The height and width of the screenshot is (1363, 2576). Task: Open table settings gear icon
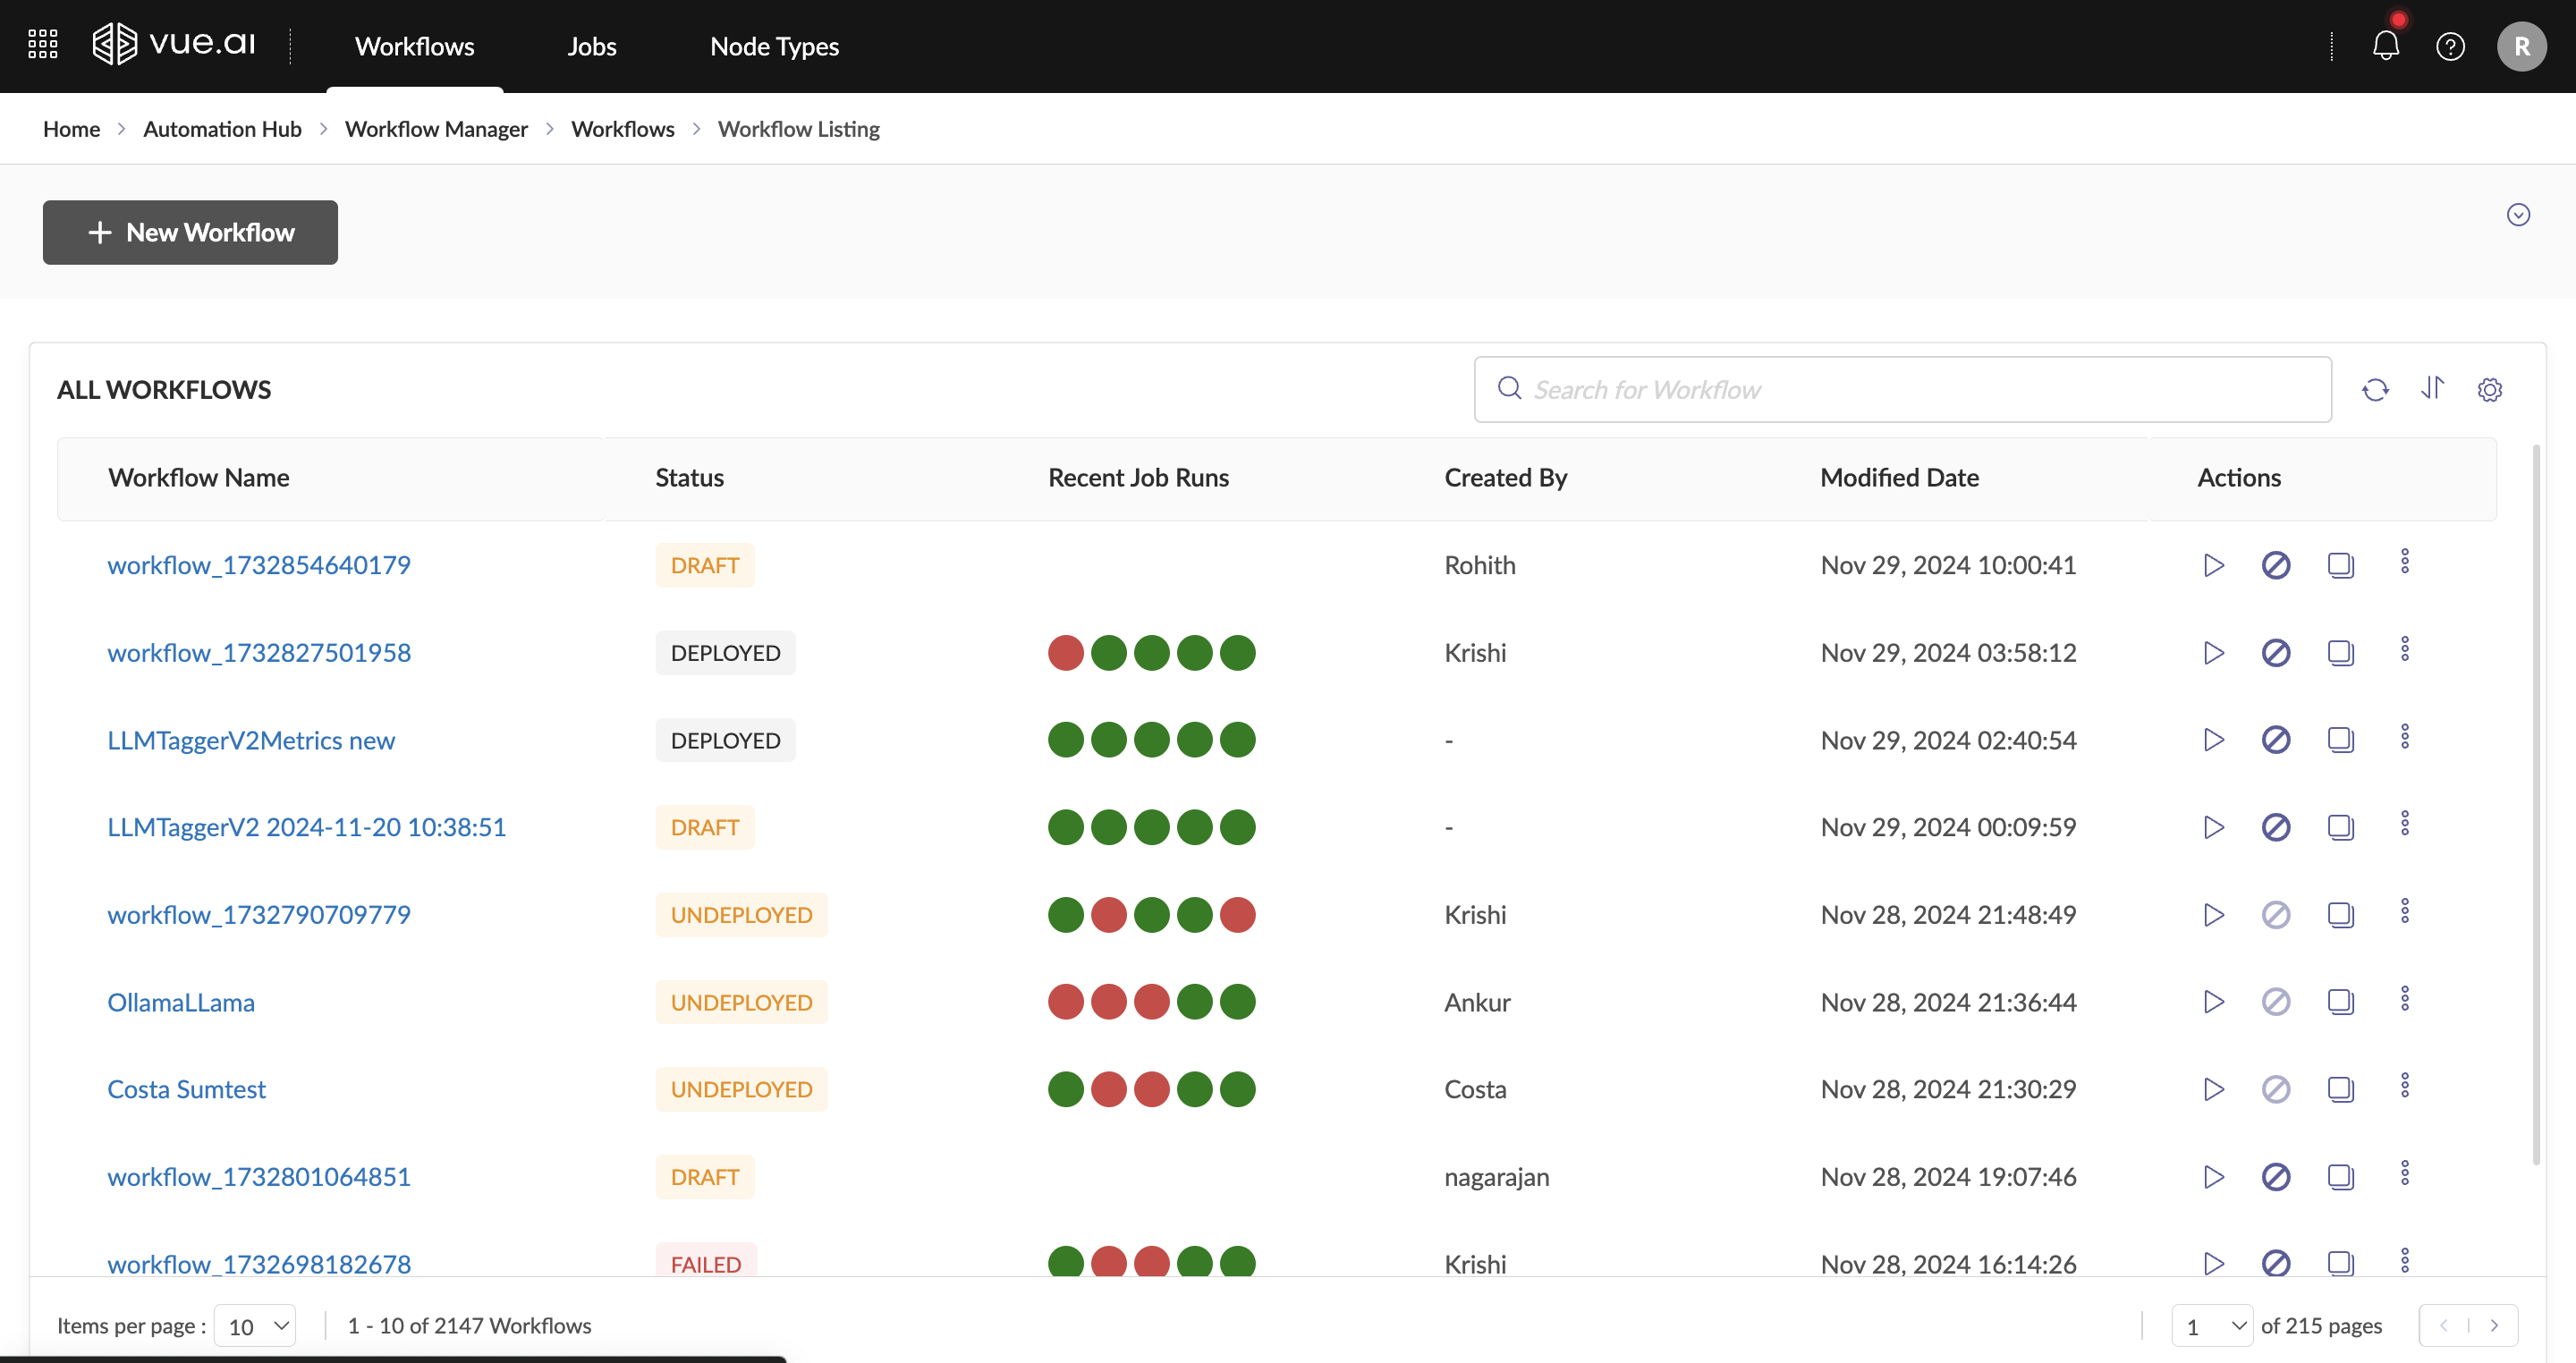pos(2490,390)
